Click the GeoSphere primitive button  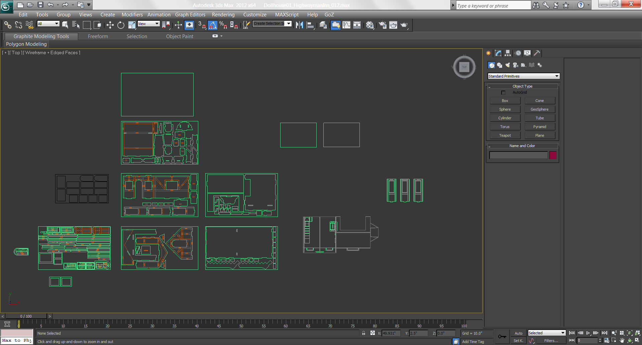tap(540, 109)
